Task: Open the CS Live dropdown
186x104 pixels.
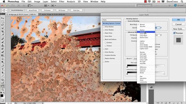Action: [179, 5]
